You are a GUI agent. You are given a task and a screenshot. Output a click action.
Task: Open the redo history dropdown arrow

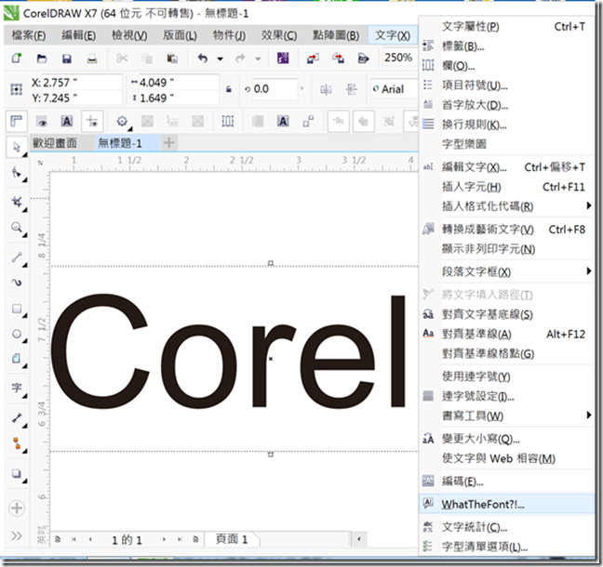[x=258, y=59]
